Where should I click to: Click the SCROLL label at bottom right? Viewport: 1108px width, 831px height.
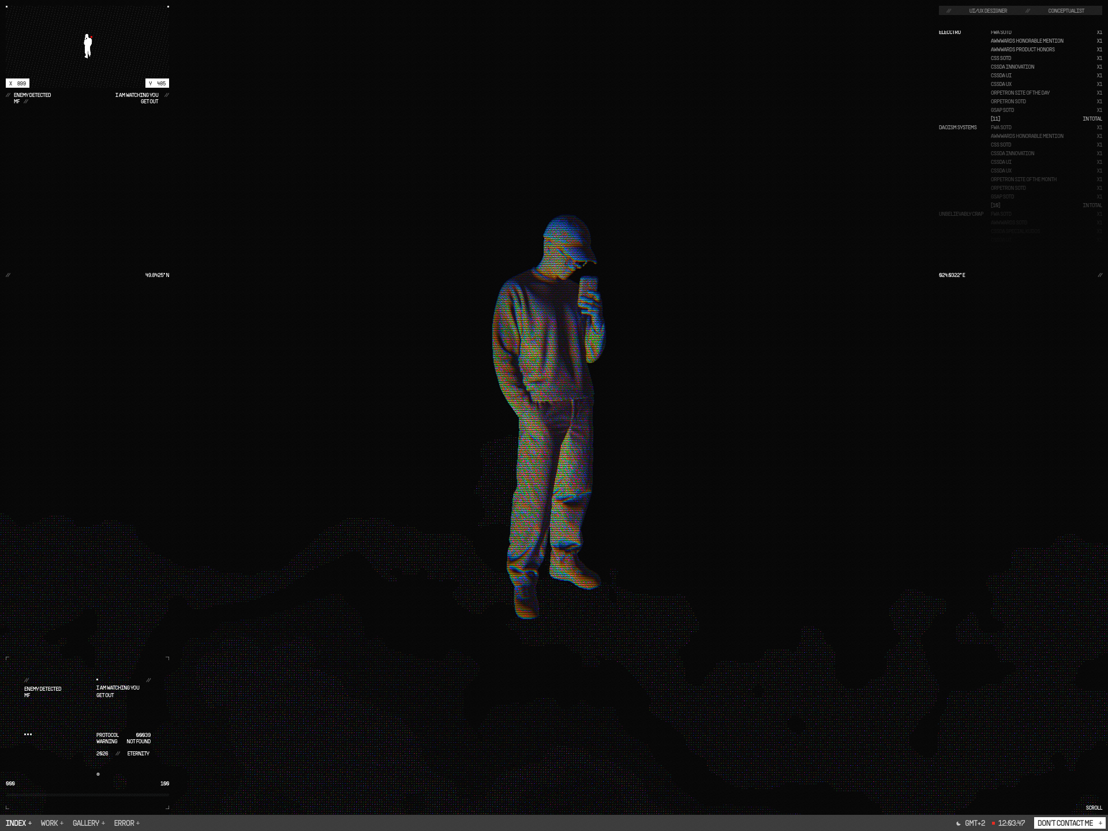tap(1094, 808)
